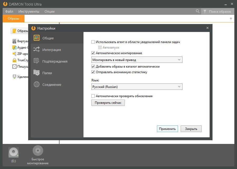Enable Автоматически проверять обновления checkbox
This screenshot has width=237, height=169.
(93, 96)
